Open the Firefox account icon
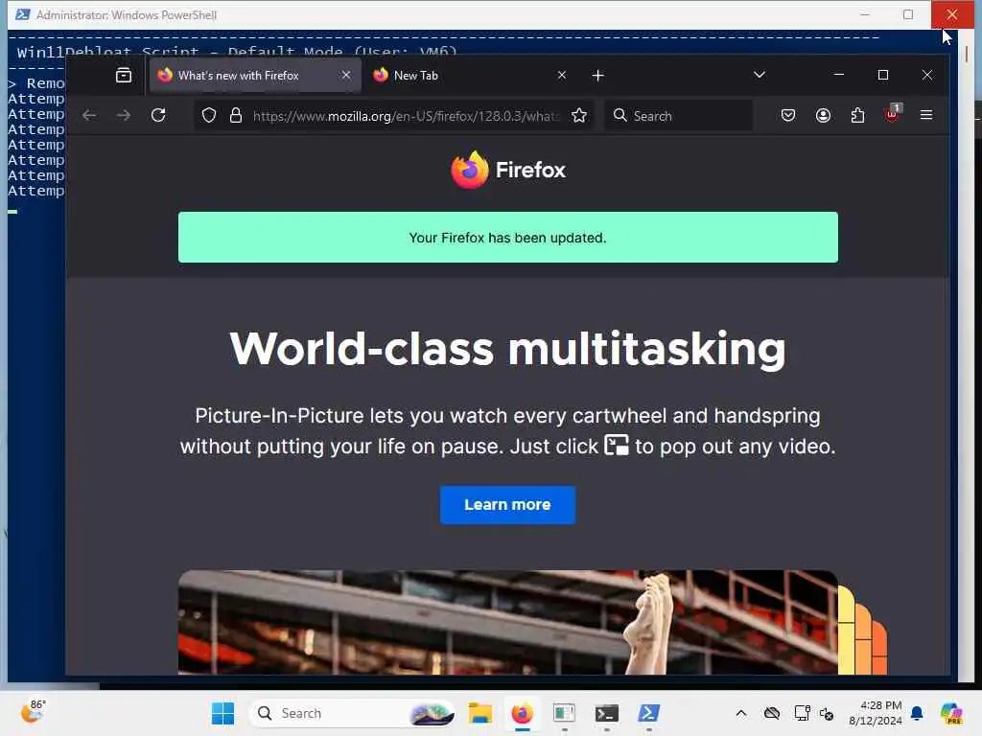Viewport: 982px width, 736px height. coord(823,115)
